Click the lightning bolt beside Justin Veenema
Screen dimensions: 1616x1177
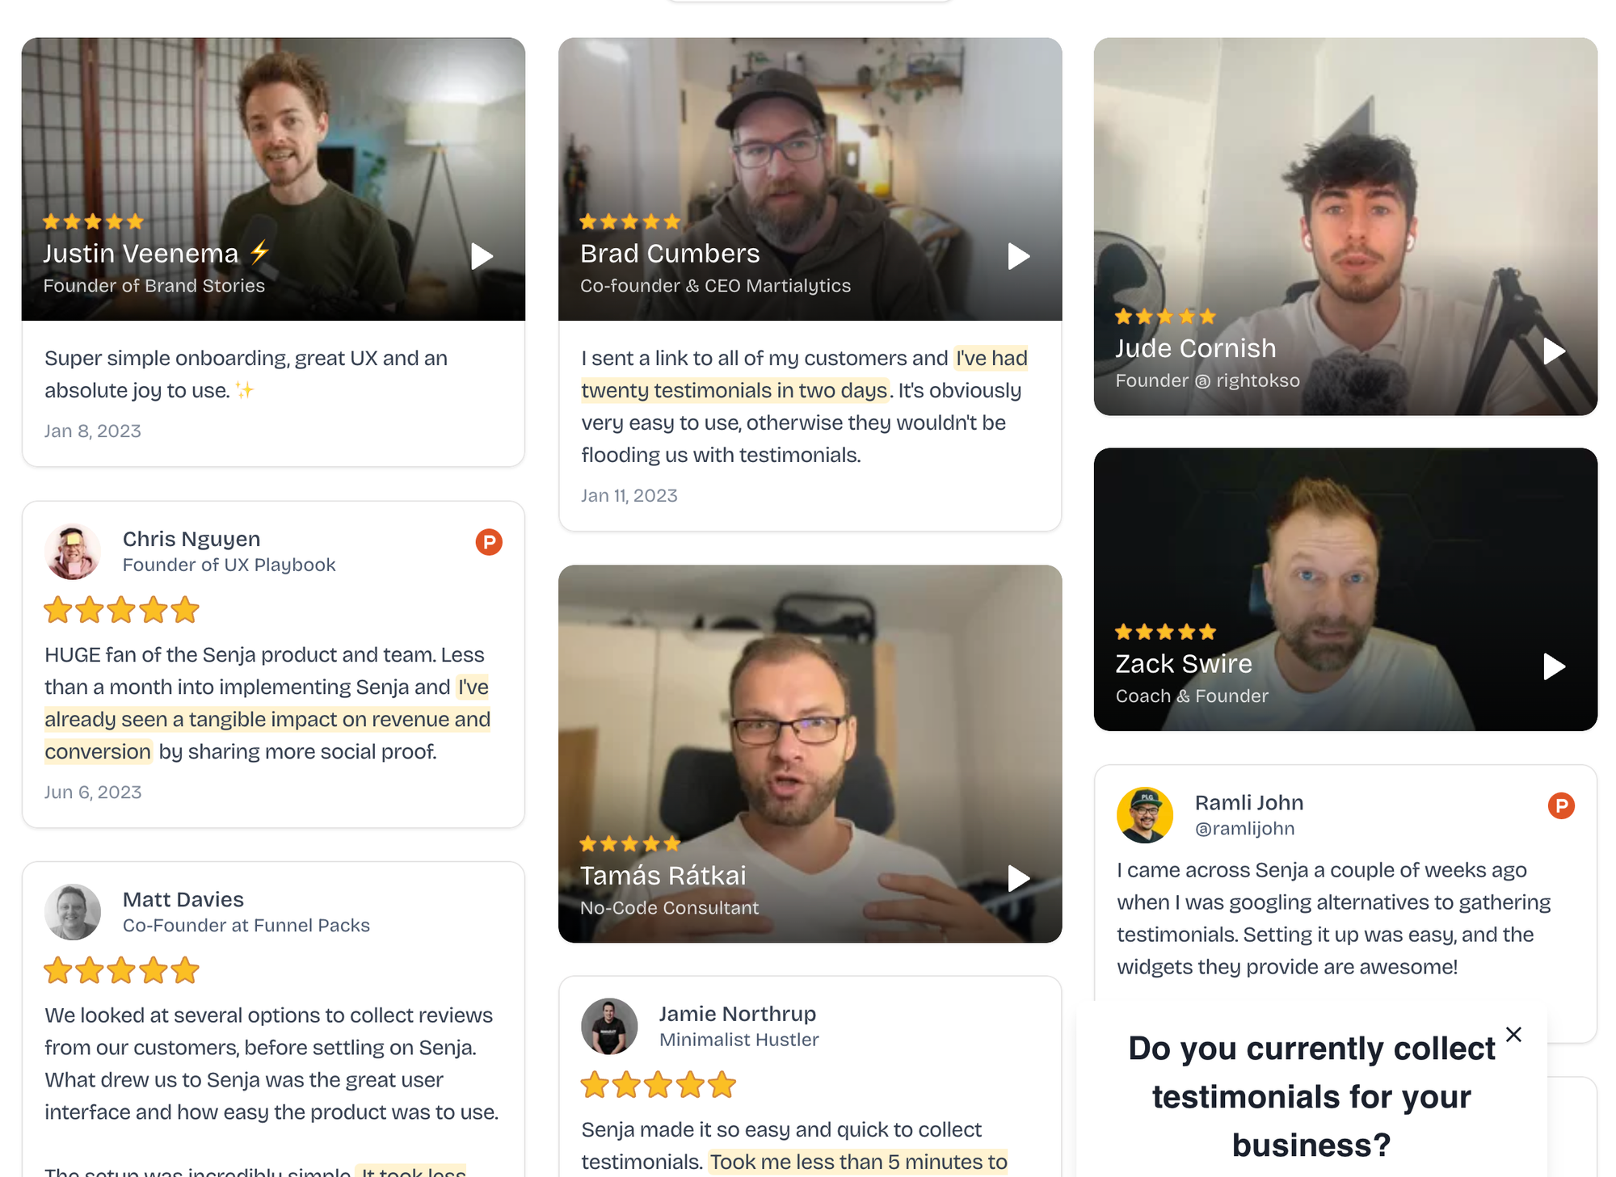(259, 253)
